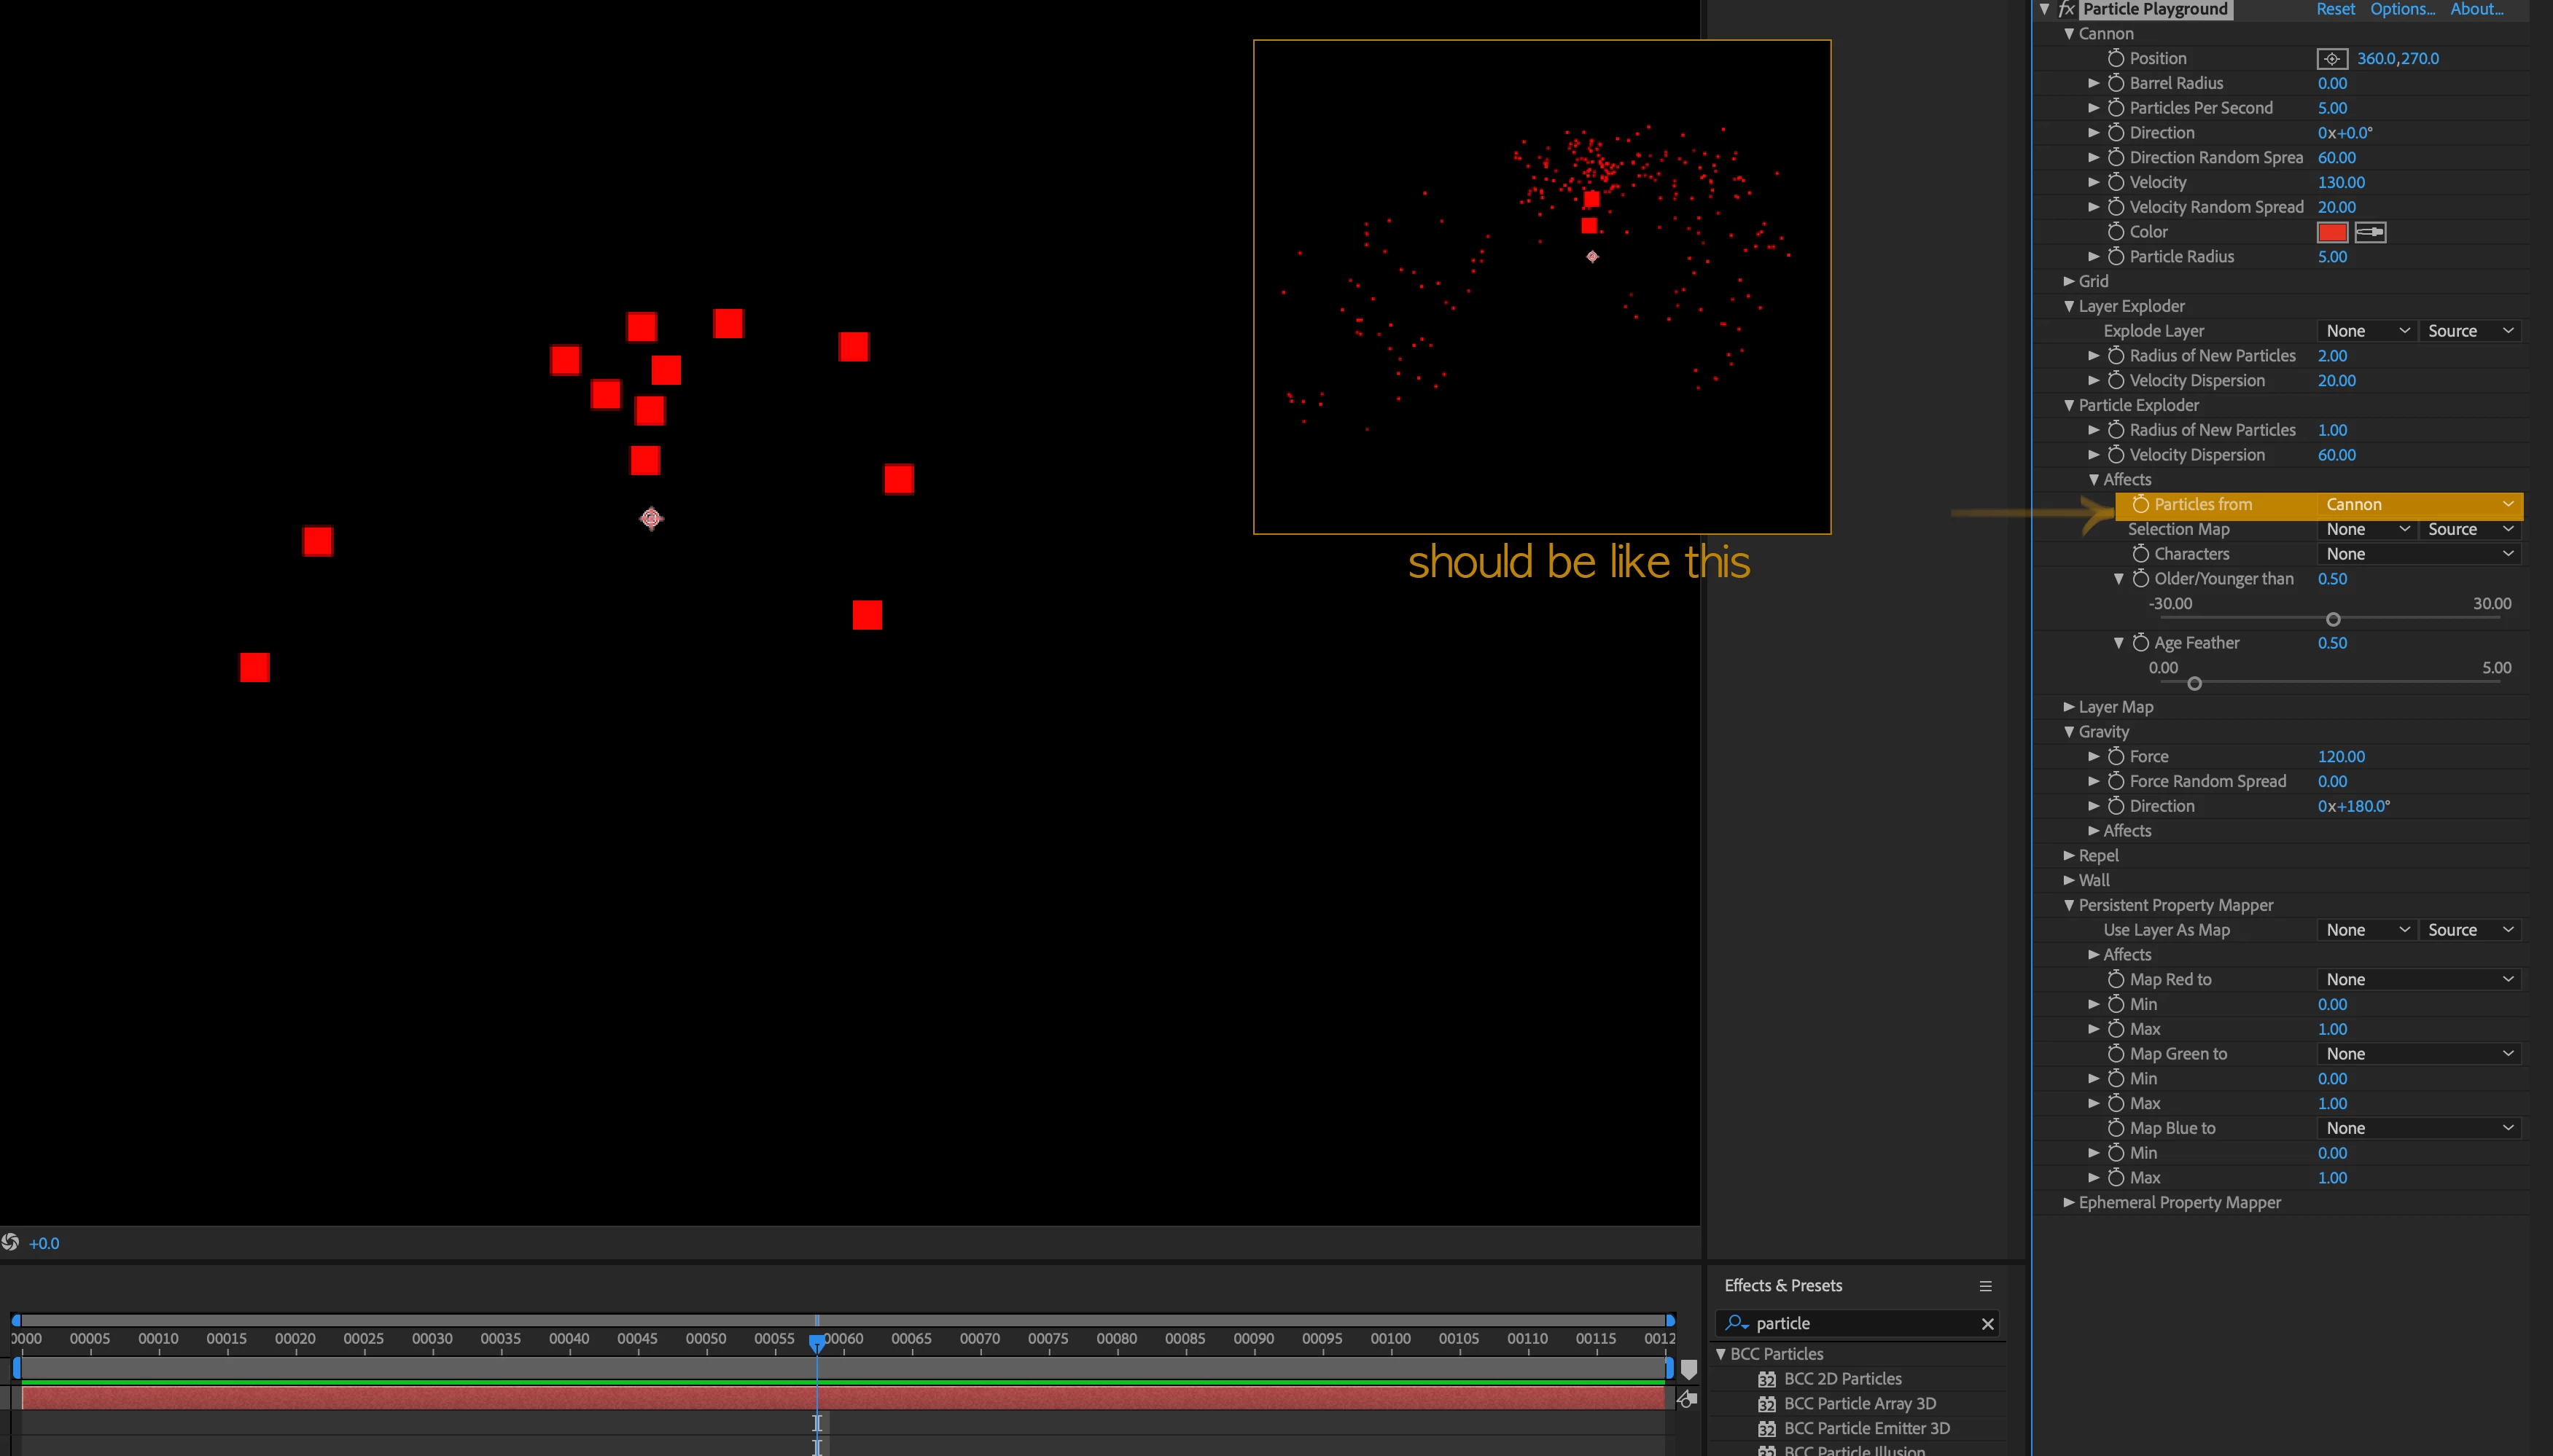Click Reset exposure icon below viewer

11,1242
